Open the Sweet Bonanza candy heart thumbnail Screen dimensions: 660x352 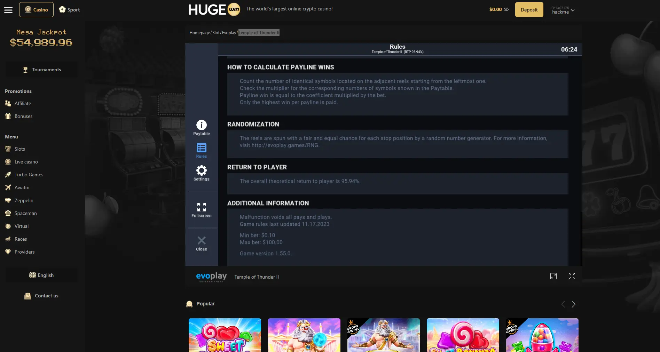[x=225, y=335]
